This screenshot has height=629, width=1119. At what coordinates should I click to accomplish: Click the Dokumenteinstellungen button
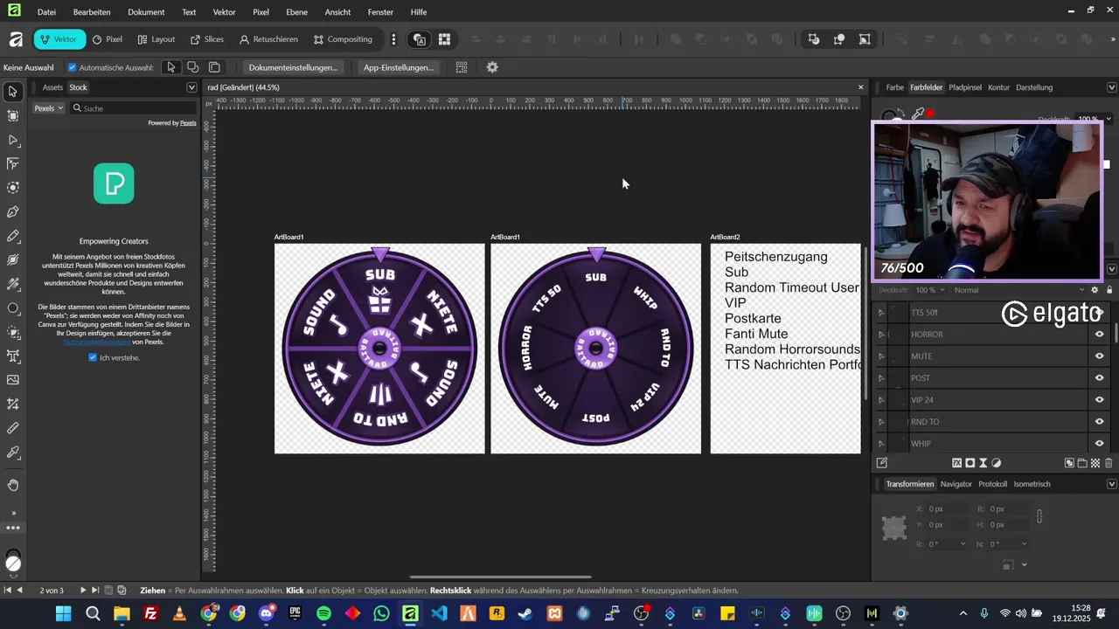tap(293, 67)
